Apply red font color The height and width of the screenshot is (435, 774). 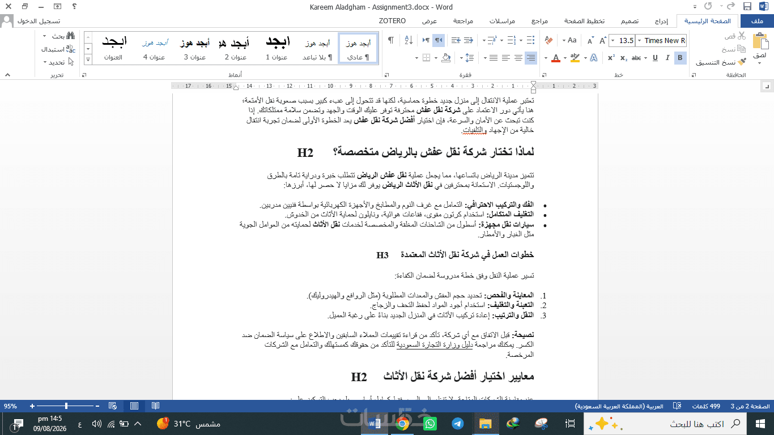pyautogui.click(x=556, y=58)
